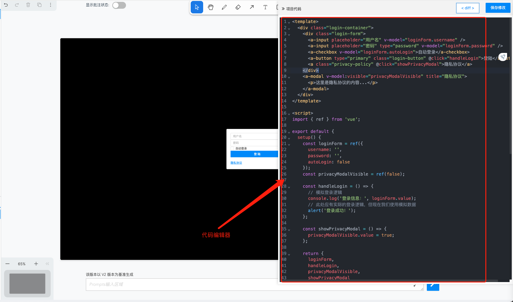Click the zoom in plus button
513x302 pixels.
coord(36,264)
